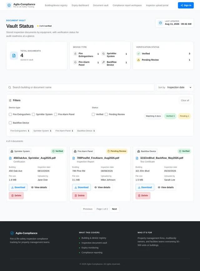Image resolution: width=200 pixels, height=271 pixels.
Task: Click the clock icon beside Last Updated
Action: click(x=160, y=23)
